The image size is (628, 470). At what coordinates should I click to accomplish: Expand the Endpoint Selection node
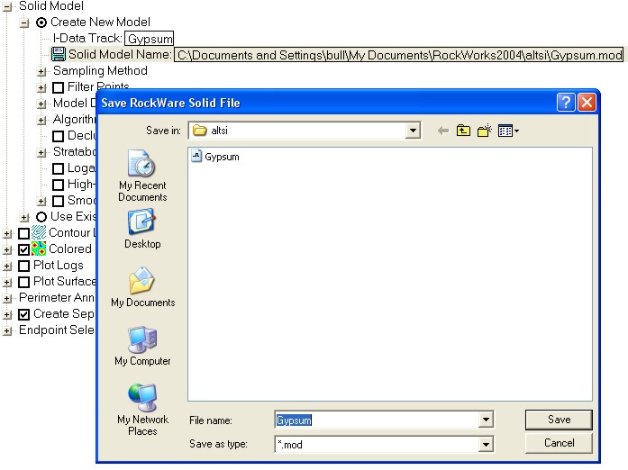(x=7, y=330)
